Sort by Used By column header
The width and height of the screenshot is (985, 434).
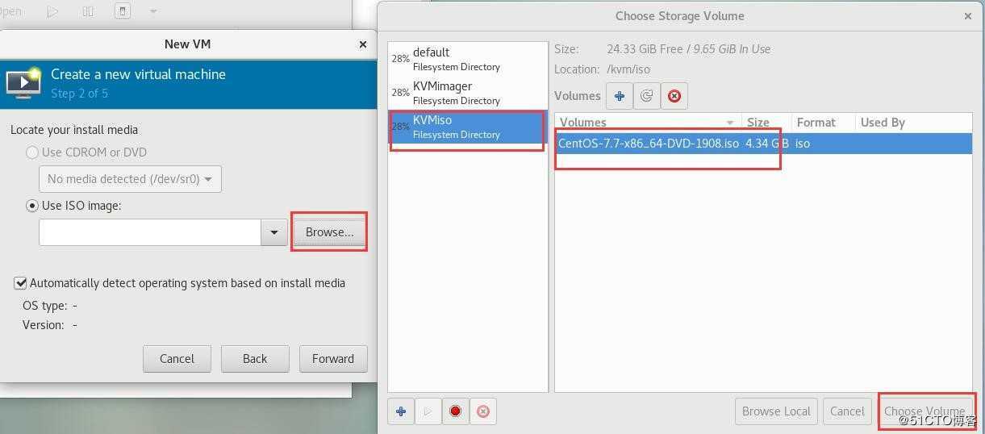coord(912,123)
